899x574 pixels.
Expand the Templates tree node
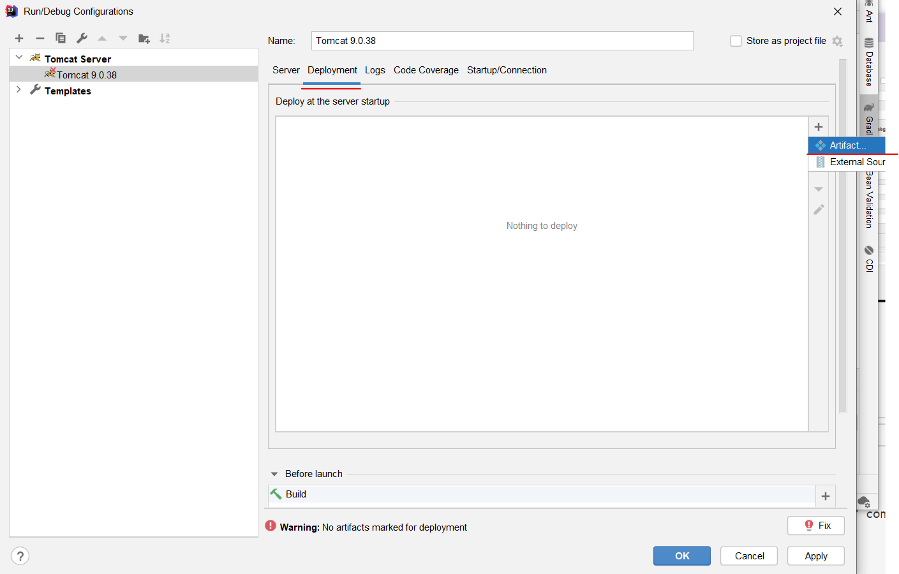[19, 90]
